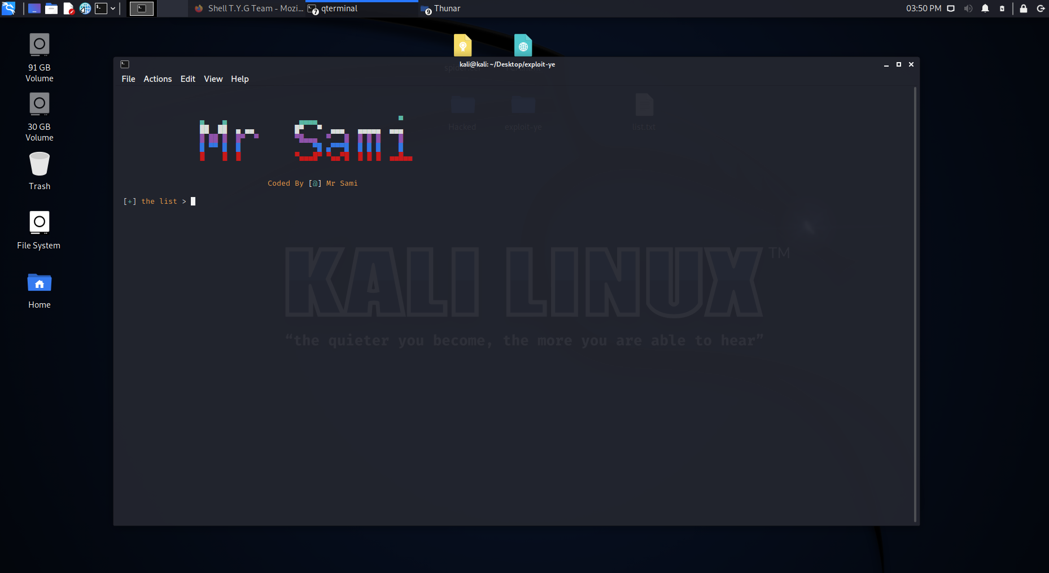Launch the web browser panel icon
Screen dimensions: 1049x573
tap(85, 8)
